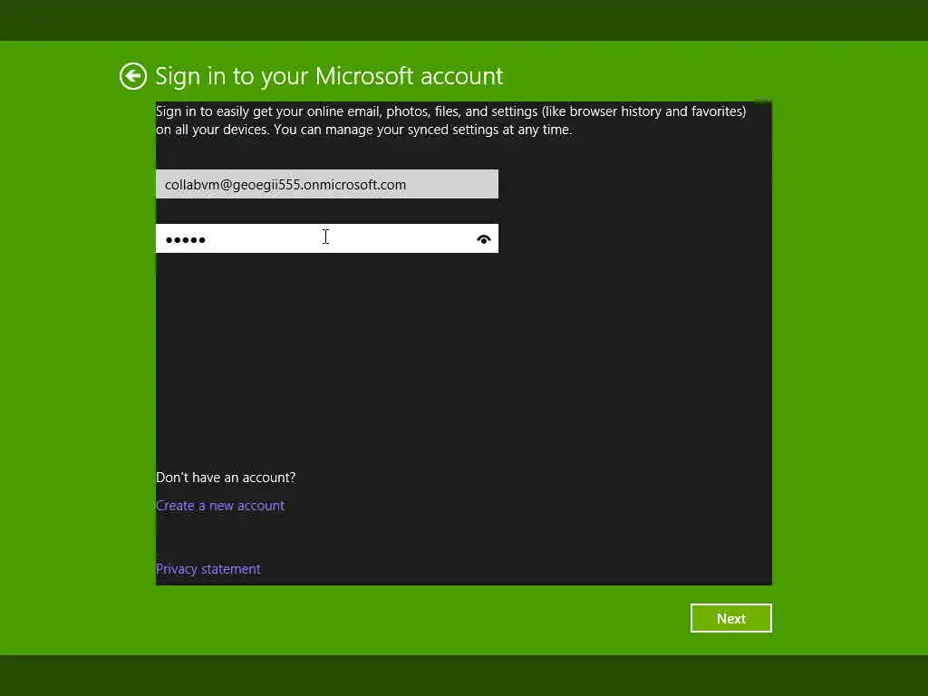Screen dimensions: 928x696
Task: Select the 'Don't have an account?' text
Action: click(x=226, y=477)
